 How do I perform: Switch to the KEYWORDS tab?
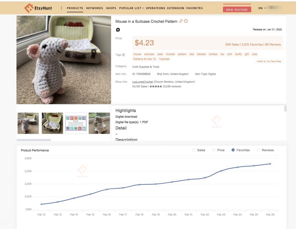[x=95, y=8]
